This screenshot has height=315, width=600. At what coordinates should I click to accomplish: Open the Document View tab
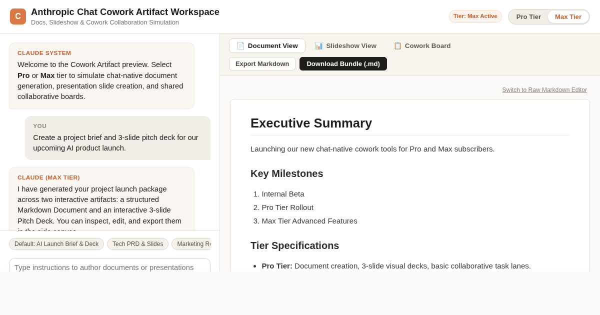[x=267, y=46]
